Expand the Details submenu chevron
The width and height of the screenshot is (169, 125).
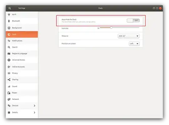[x=34, y=113]
